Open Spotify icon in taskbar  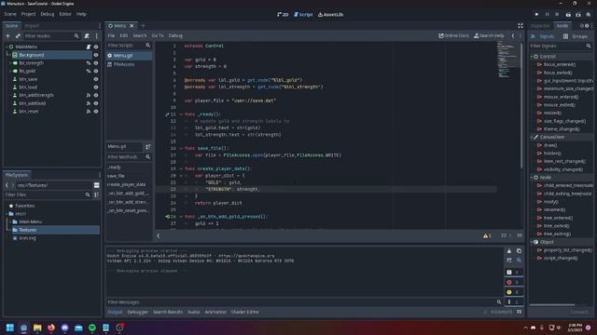92,328
